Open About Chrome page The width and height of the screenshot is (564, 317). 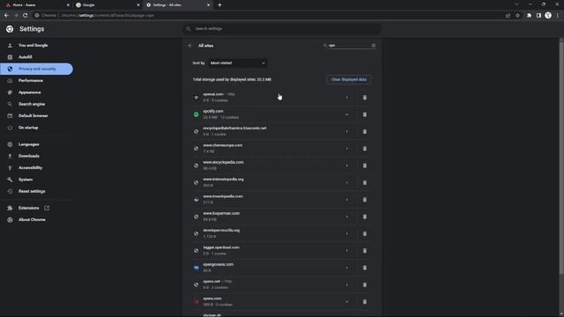(x=32, y=220)
